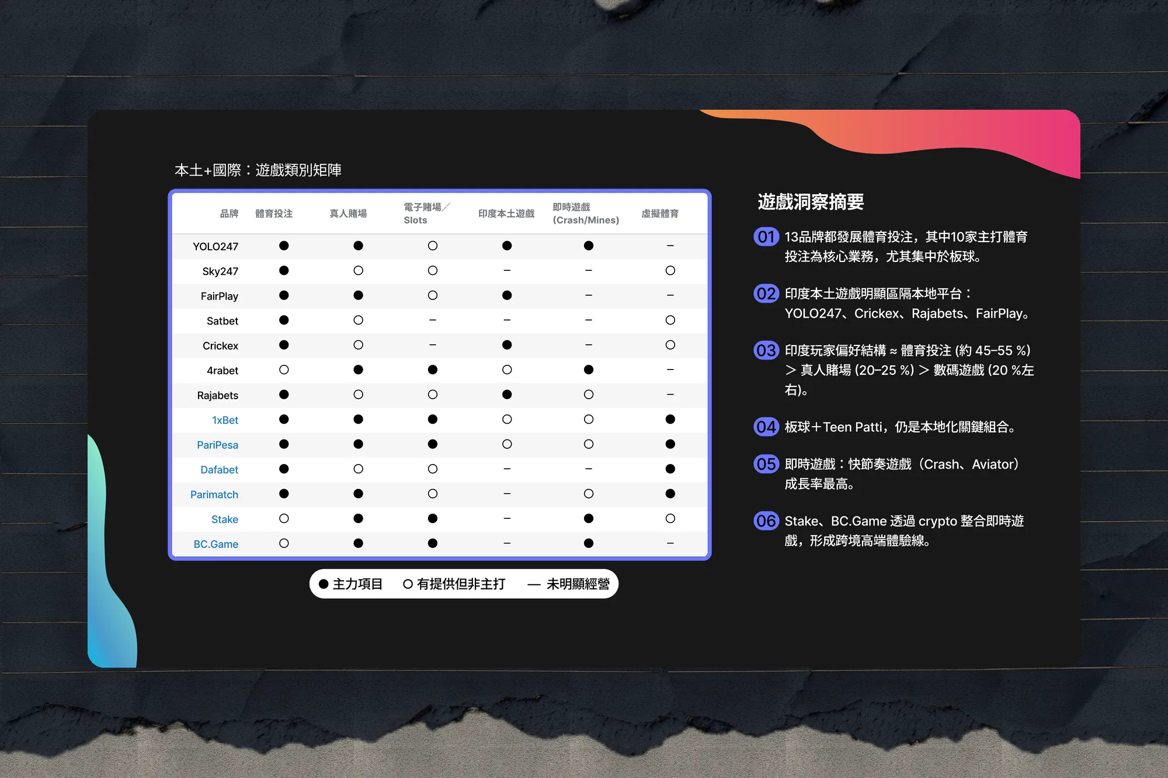Screen dimensions: 1168x778
Task: Click Rajabets' hollow circle under 即時遊戲
Action: 589,395
